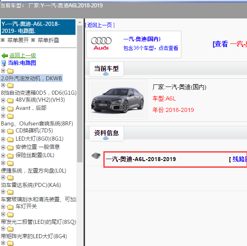Viewport: 247px width, 246px height.
Task: Expand the CD换碟机(7D5) tree node
Action: click(3, 131)
